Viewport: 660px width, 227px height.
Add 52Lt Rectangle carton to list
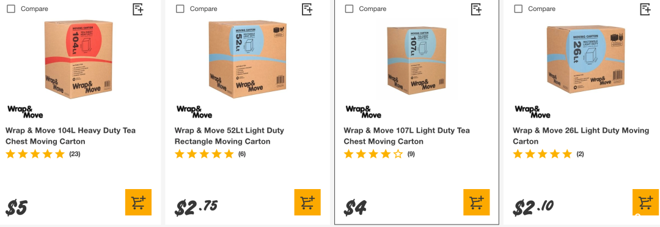coord(307,9)
